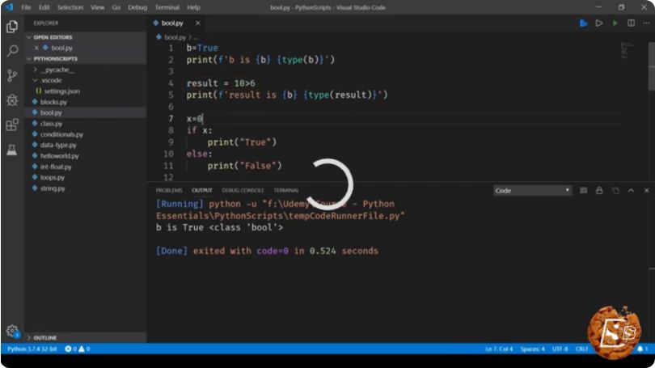
Task: Open the Extensions view
Action: [12, 125]
